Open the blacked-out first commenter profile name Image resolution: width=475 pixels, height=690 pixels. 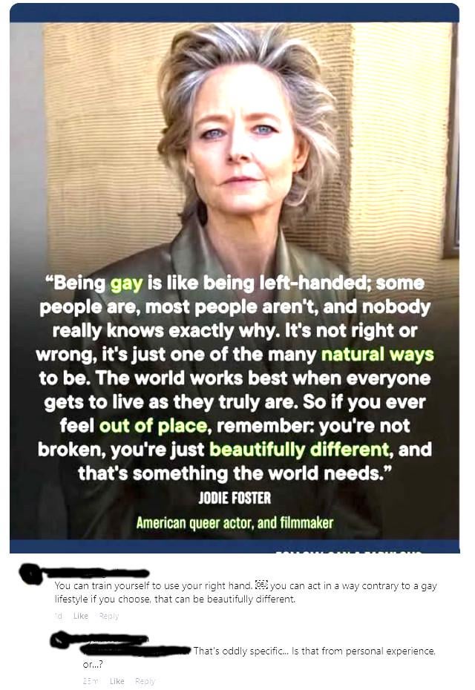95,573
